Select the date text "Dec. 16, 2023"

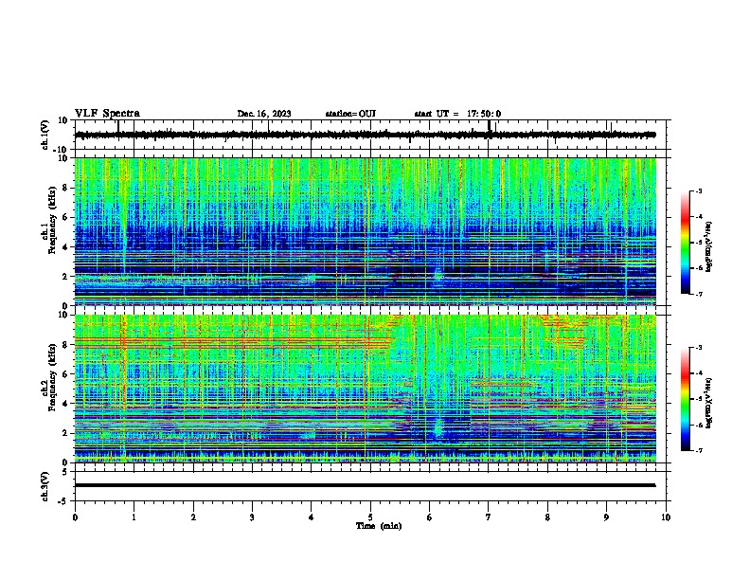pos(264,114)
